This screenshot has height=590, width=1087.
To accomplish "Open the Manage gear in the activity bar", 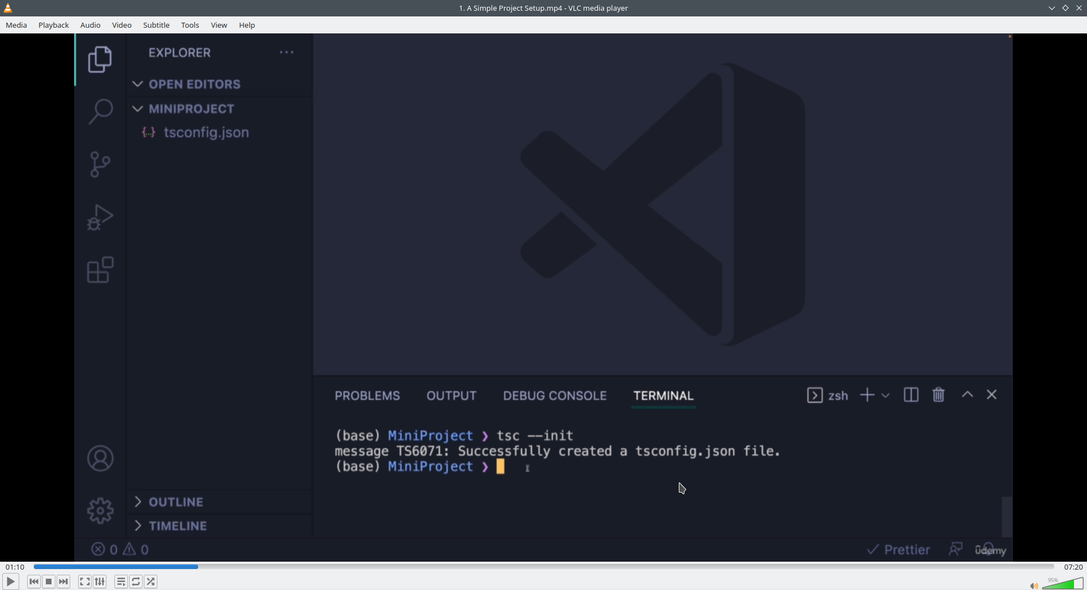I will pos(100,511).
